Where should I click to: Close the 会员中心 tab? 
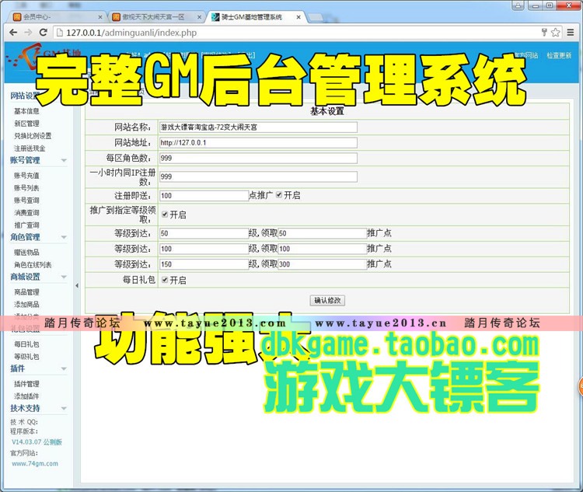pos(100,17)
